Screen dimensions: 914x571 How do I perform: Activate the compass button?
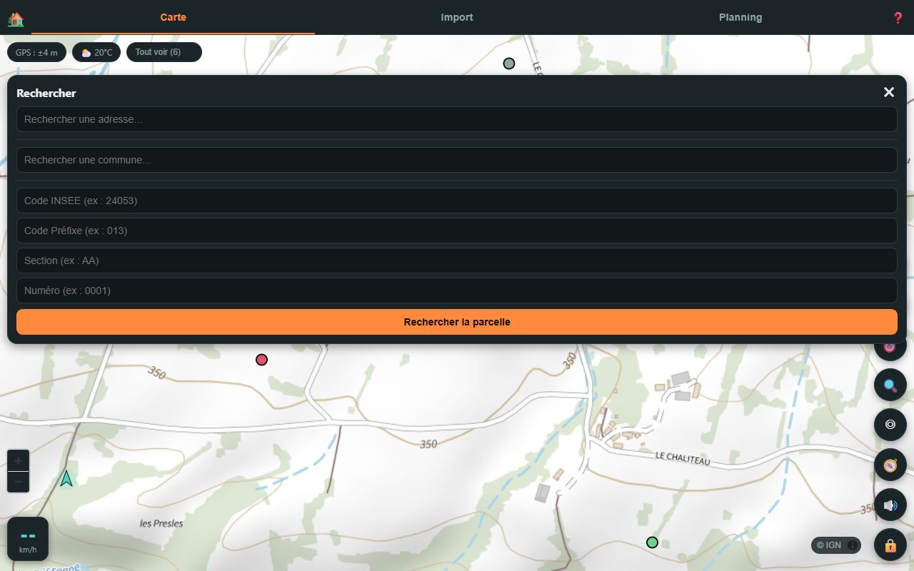[890, 465]
